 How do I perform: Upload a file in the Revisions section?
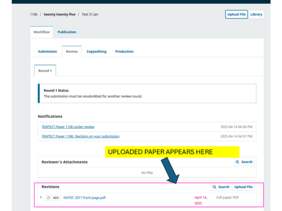click(x=243, y=187)
